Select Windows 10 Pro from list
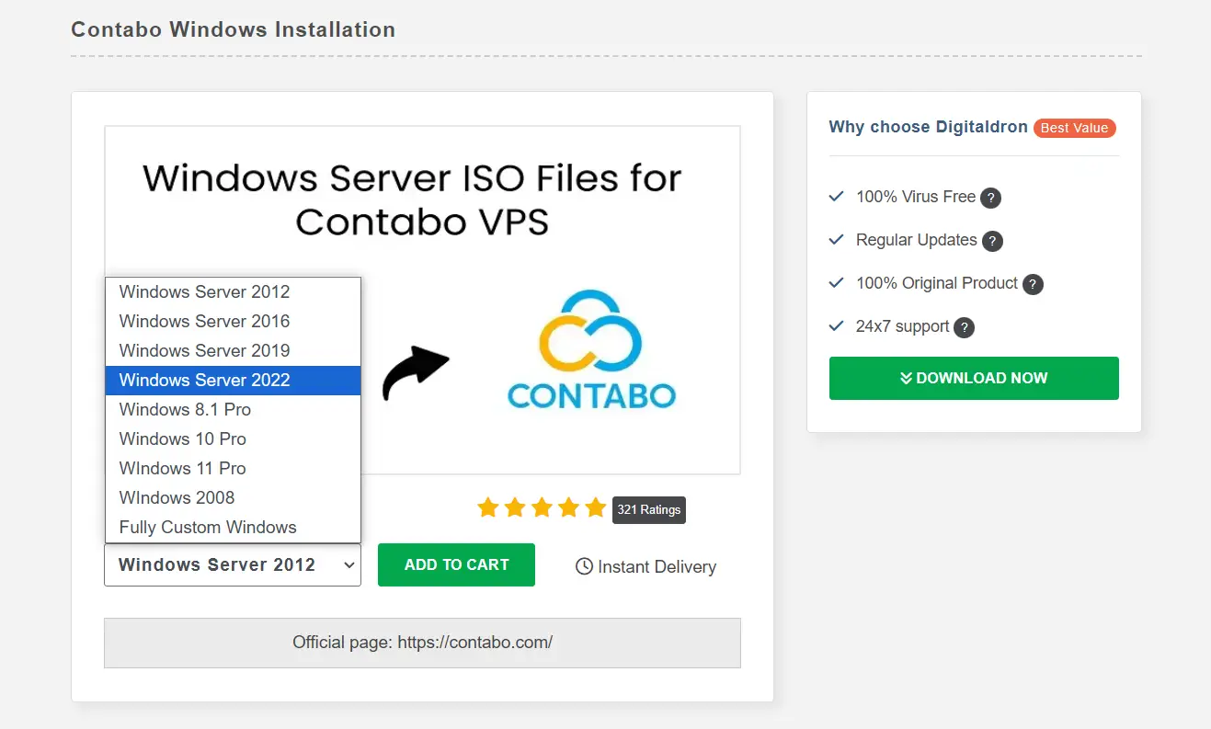 pyautogui.click(x=233, y=439)
